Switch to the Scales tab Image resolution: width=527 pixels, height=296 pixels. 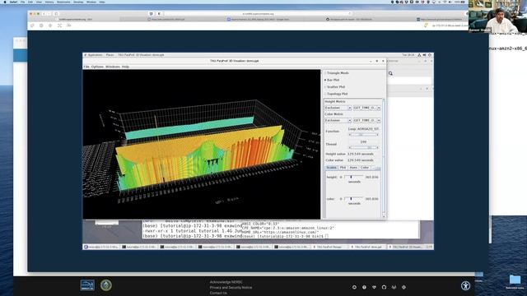coord(331,168)
